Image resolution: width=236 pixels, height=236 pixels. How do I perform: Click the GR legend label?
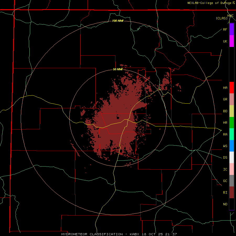pos(225,99)
